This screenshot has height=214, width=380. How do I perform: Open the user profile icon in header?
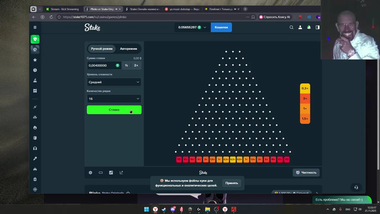pyautogui.click(x=300, y=27)
